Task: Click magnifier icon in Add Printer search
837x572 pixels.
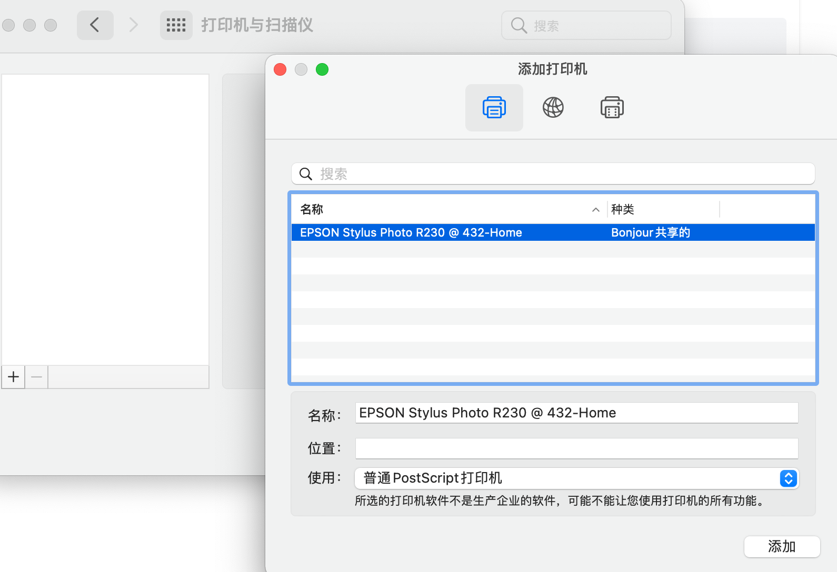Action: tap(306, 174)
